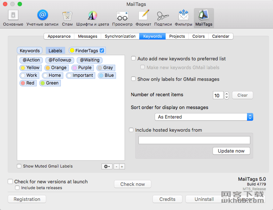273x210 pixels.
Task: Click the plus add keyword button
Action: coord(122,166)
